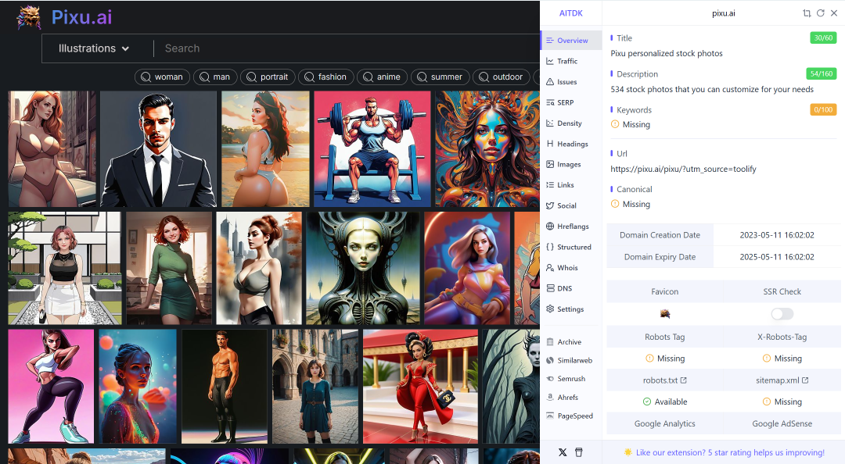Open the man in black suit illustration
This screenshot has width=845, height=464.
[x=158, y=149]
